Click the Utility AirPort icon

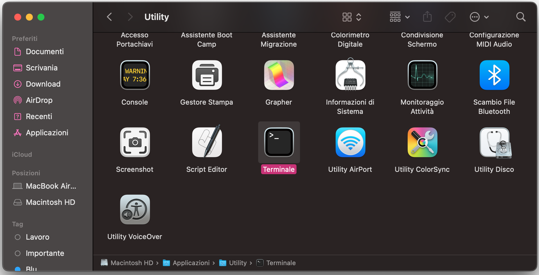coord(350,142)
